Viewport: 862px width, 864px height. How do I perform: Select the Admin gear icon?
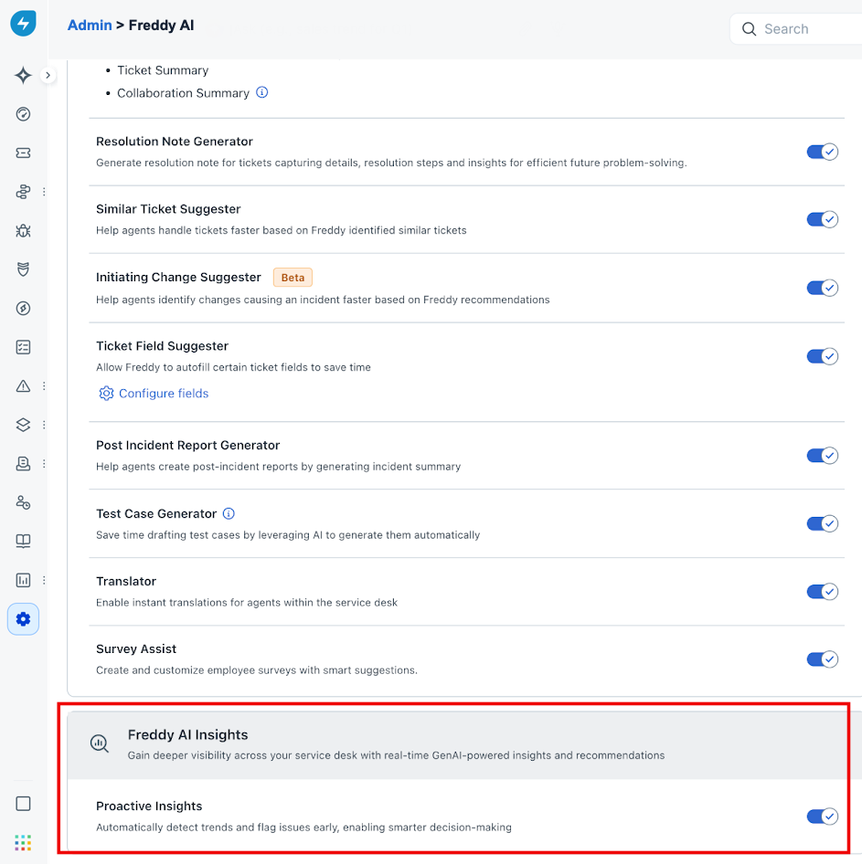(23, 619)
